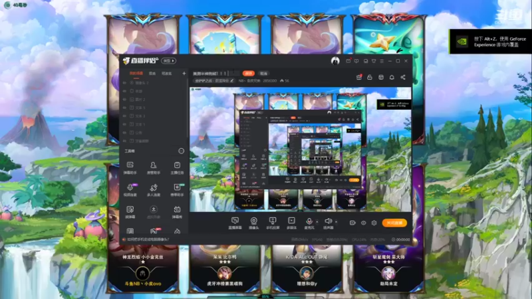Open the 带货助手 tool with the new badge

[177, 190]
